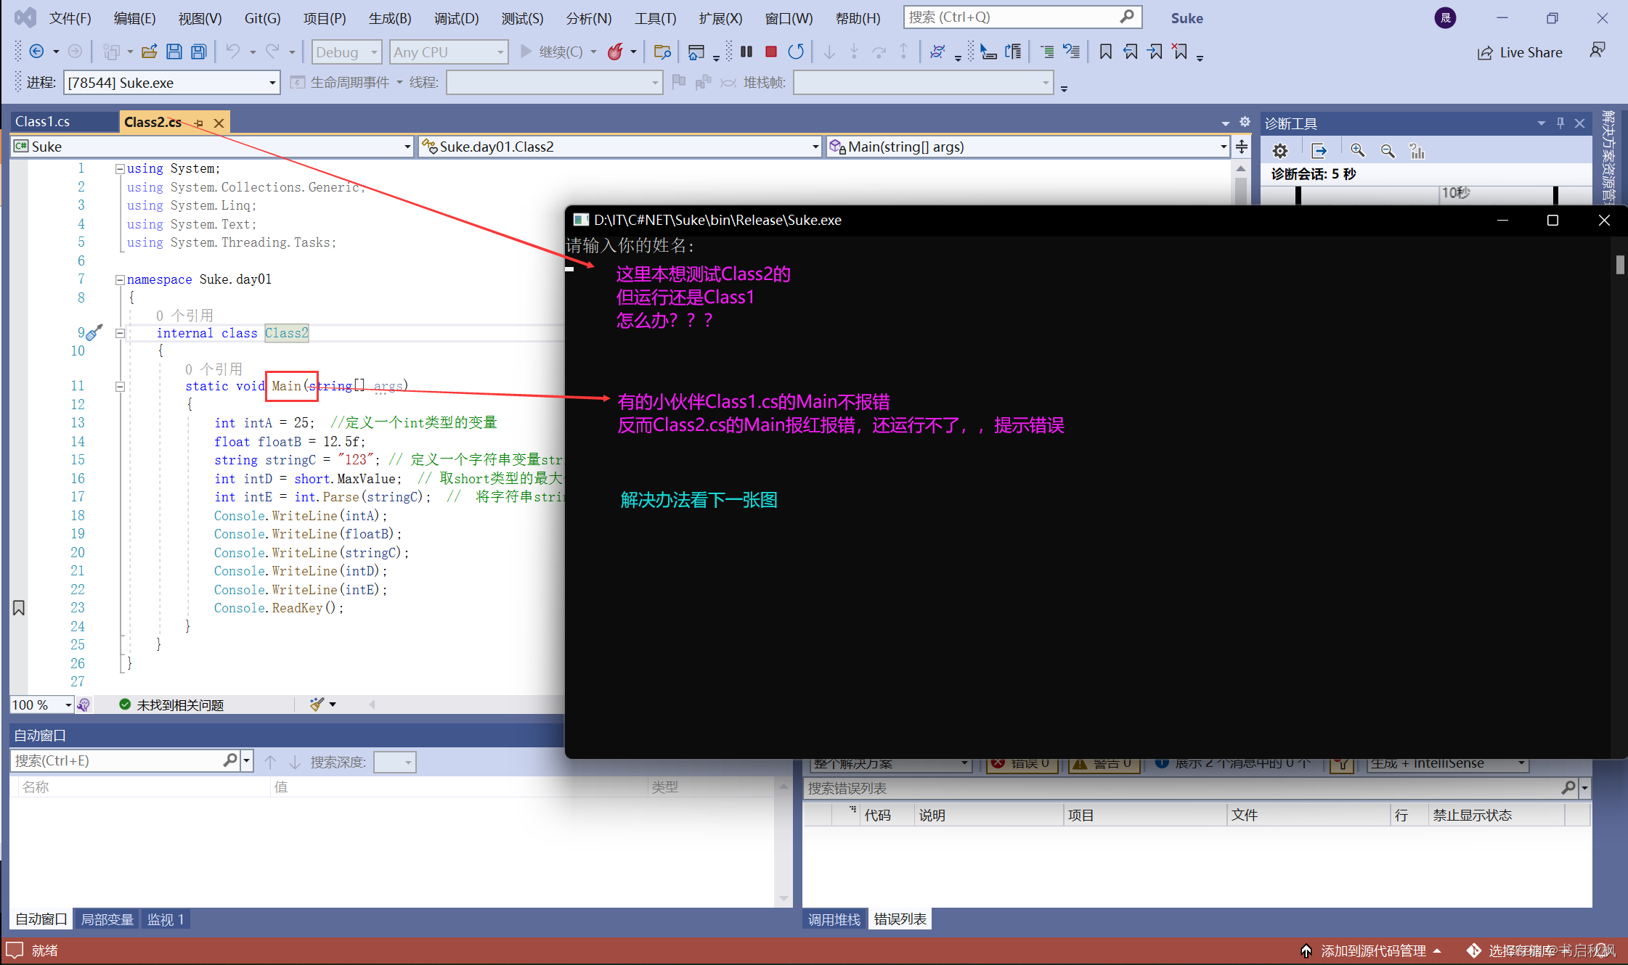This screenshot has width=1628, height=965.
Task: Go to previous bookmark icon
Action: click(x=1131, y=52)
